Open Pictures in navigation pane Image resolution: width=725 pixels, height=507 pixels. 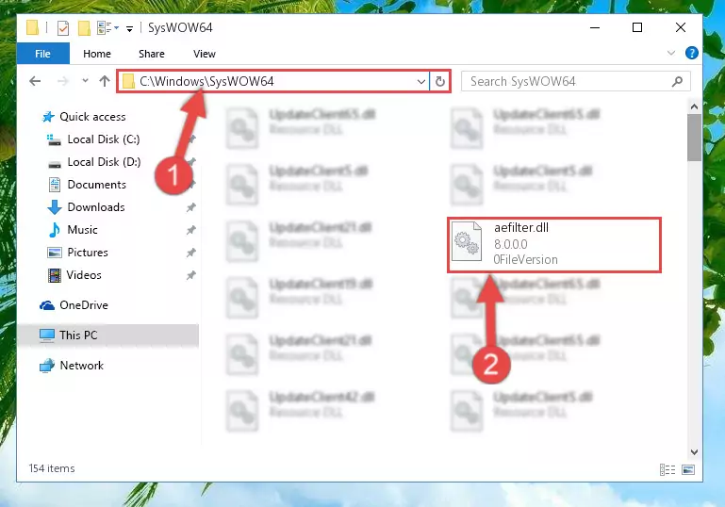(88, 253)
